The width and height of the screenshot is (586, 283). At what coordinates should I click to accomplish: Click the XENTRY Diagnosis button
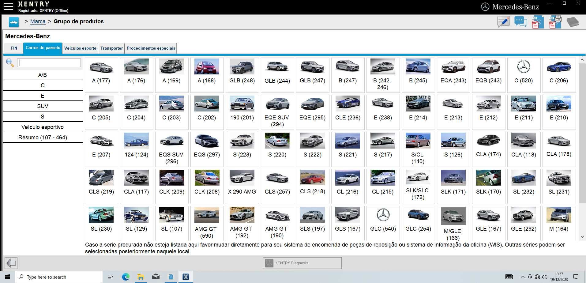coord(302,263)
